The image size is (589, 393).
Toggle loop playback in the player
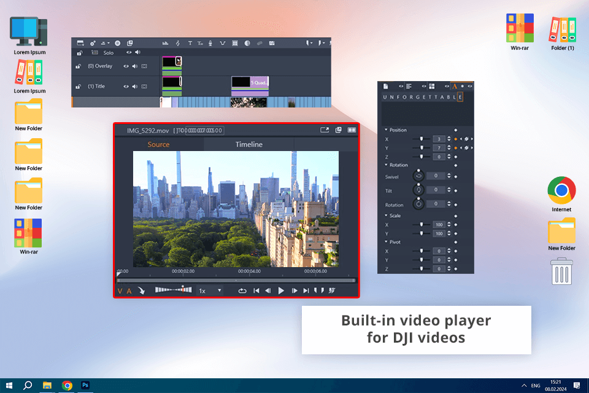coord(242,290)
